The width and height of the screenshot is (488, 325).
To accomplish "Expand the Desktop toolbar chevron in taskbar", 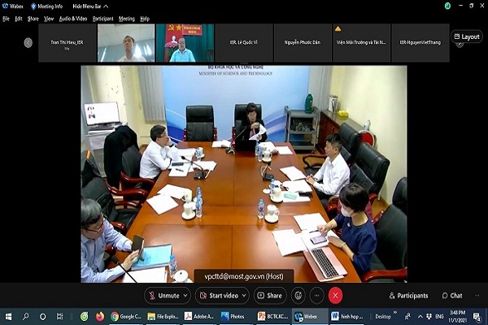I will click(395, 312).
